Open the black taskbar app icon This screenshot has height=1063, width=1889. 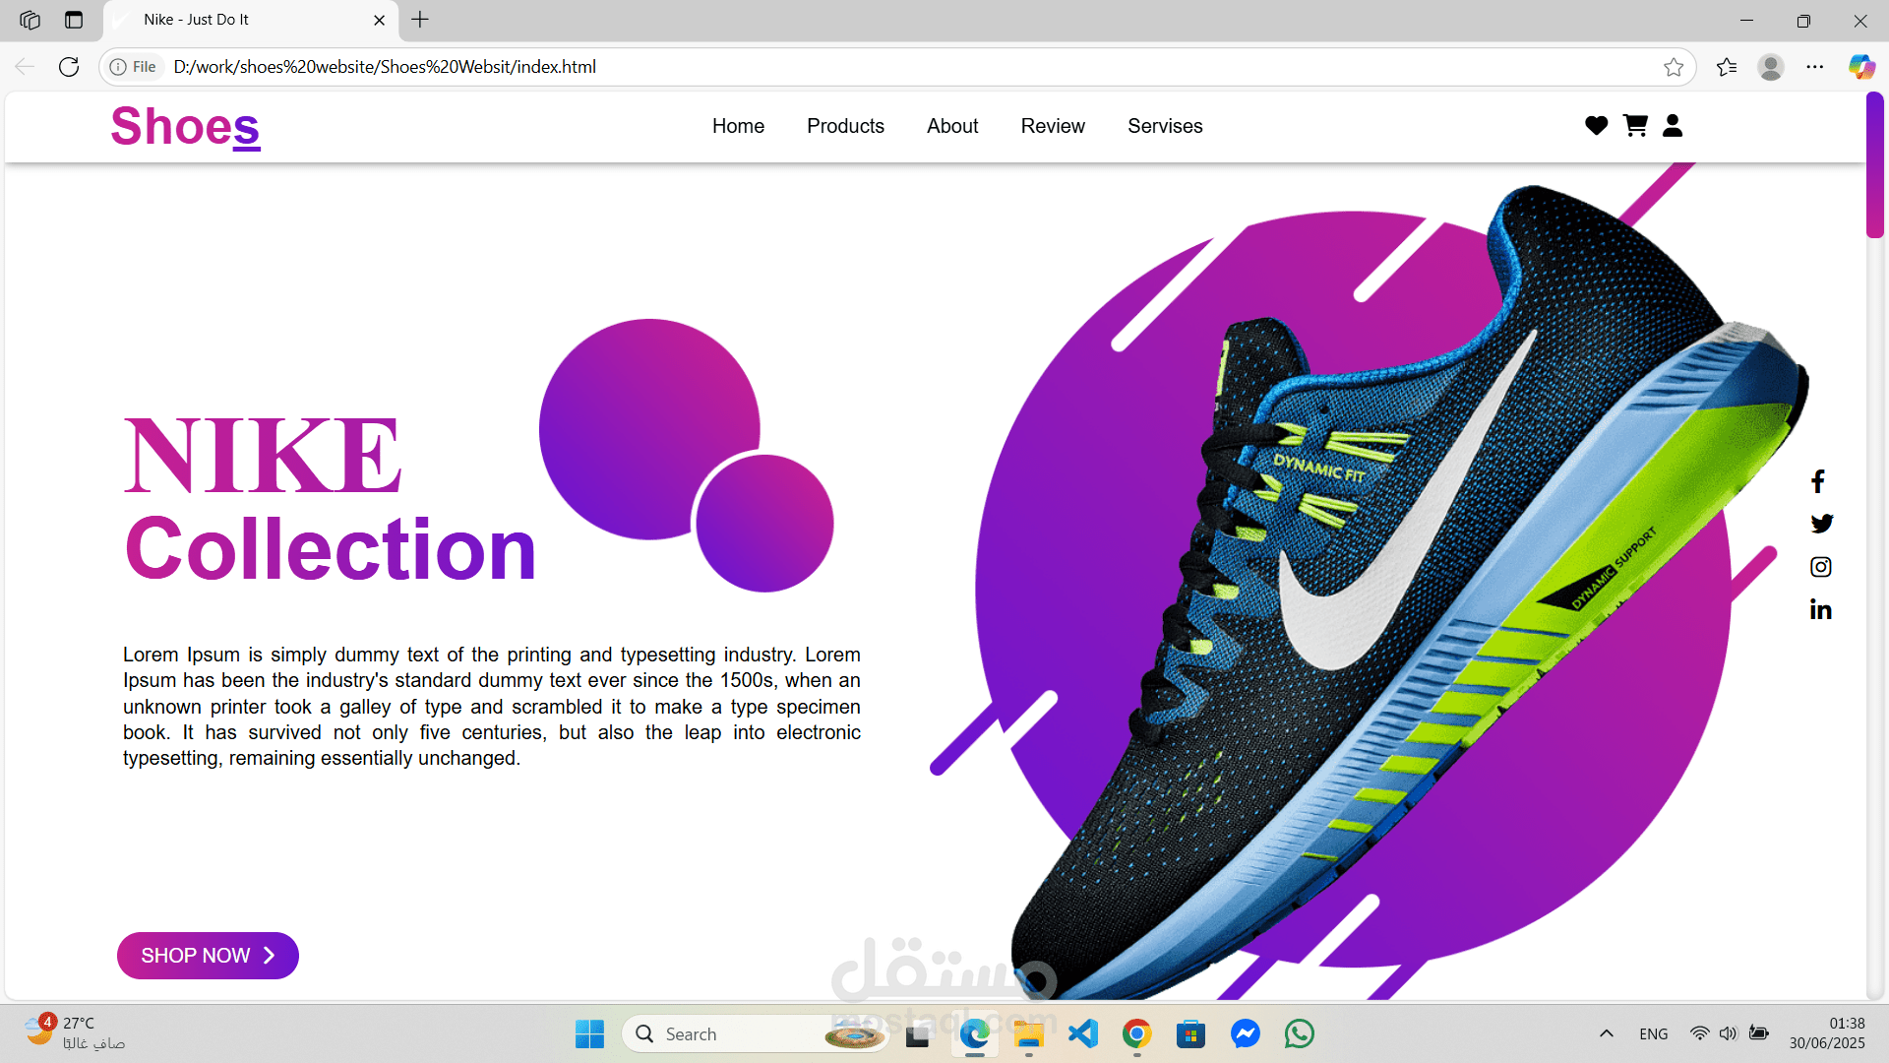917,1034
